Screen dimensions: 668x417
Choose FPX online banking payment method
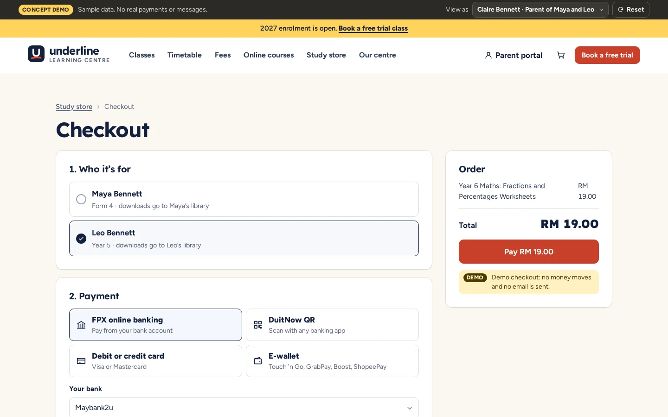click(155, 325)
